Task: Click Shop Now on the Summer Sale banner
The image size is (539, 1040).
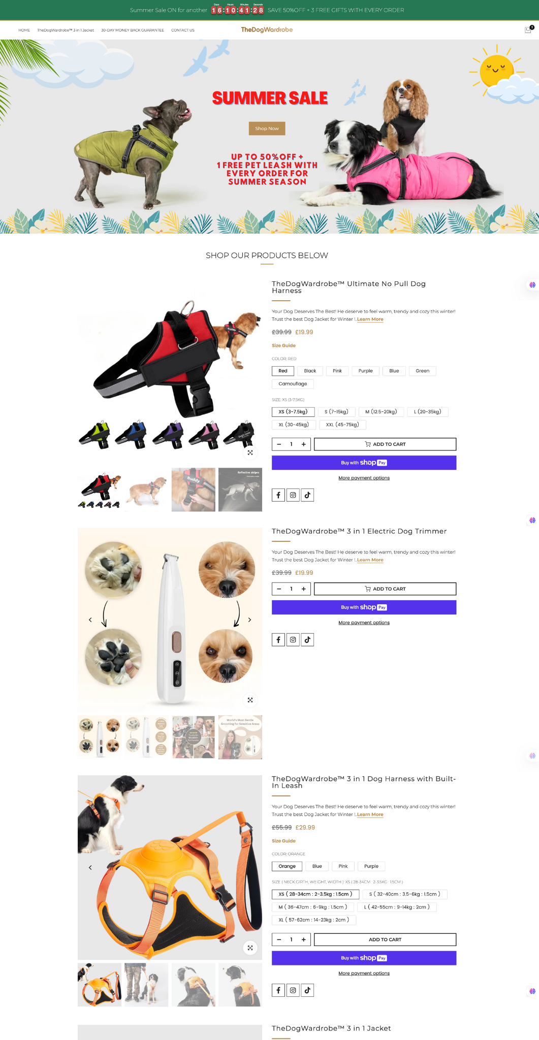Action: [x=267, y=128]
